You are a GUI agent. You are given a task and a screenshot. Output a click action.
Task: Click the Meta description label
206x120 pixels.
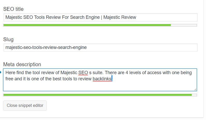(x=22, y=64)
